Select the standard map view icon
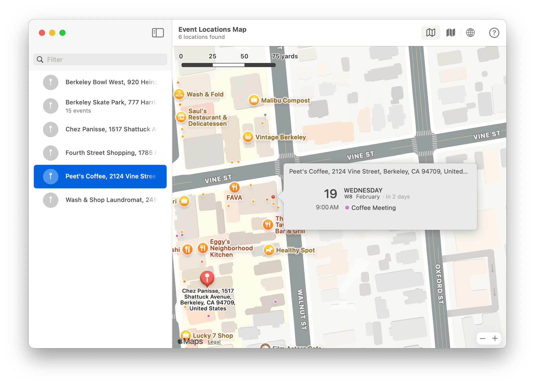 tap(431, 33)
